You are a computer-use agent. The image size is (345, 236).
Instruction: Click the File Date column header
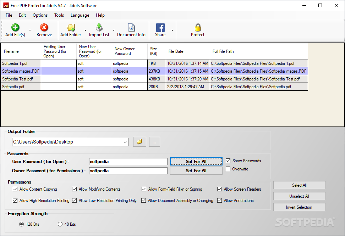188,51
